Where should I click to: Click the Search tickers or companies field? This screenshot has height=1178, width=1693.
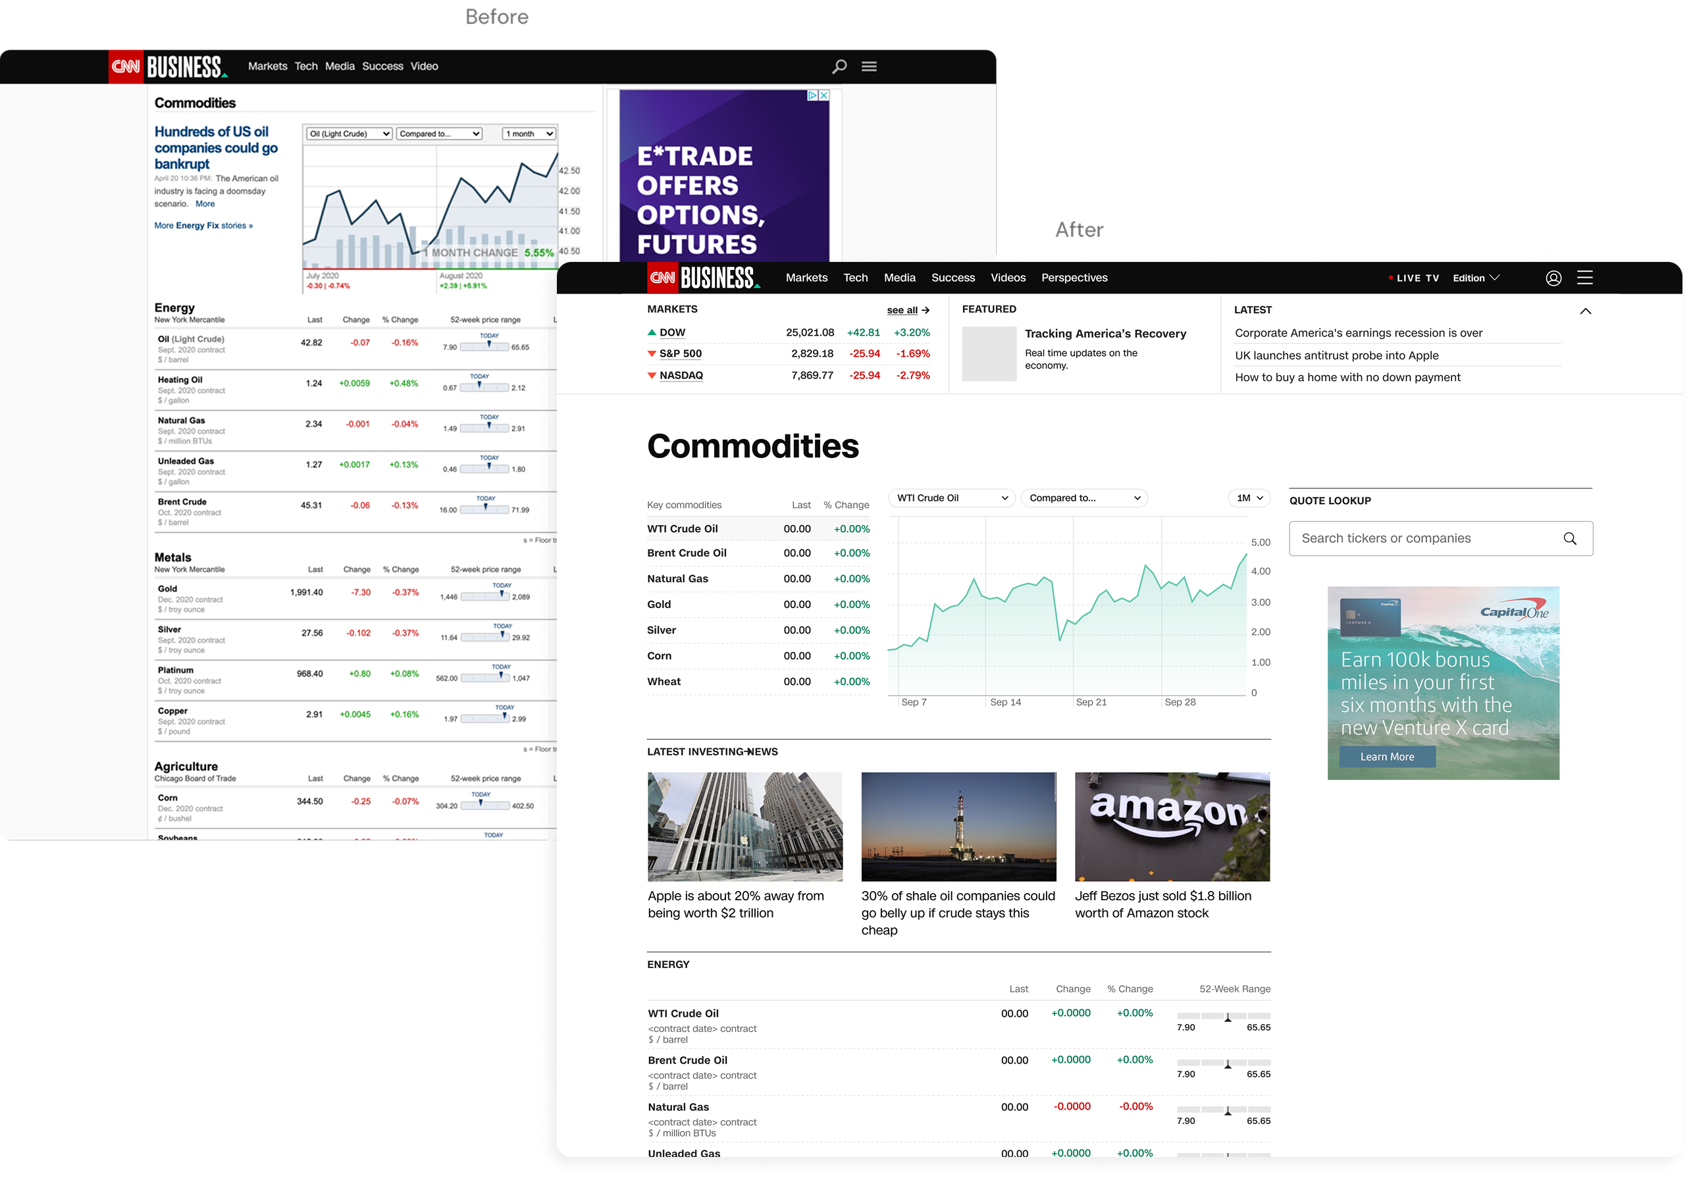tap(1441, 539)
